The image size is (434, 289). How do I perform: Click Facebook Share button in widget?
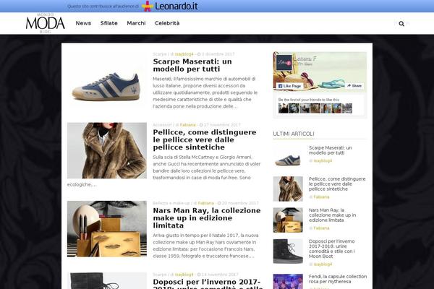click(x=354, y=86)
